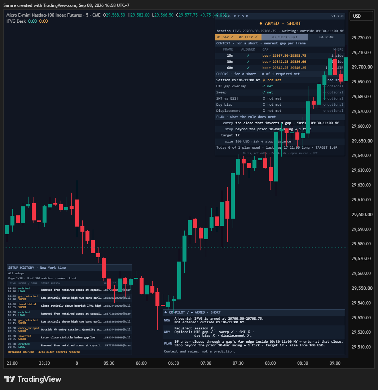The image size is (378, 390).
Task: Click the NOW label in Co-Pilot panel
Action: click(x=167, y=320)
